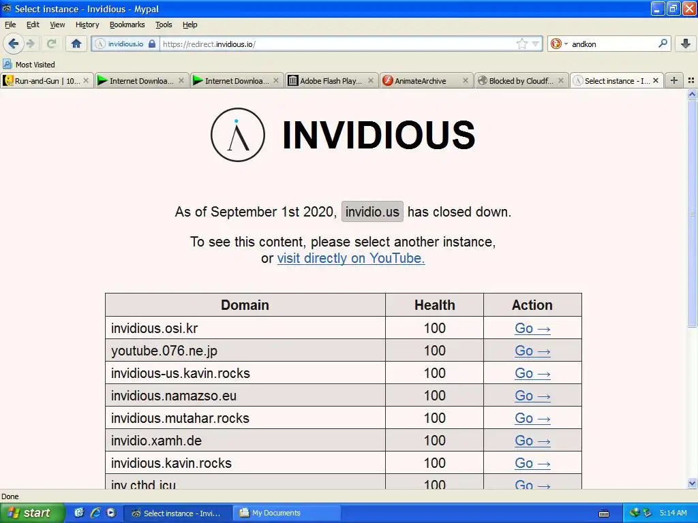
Task: Click Go for invidious-us.kavin.rocks
Action: [532, 373]
